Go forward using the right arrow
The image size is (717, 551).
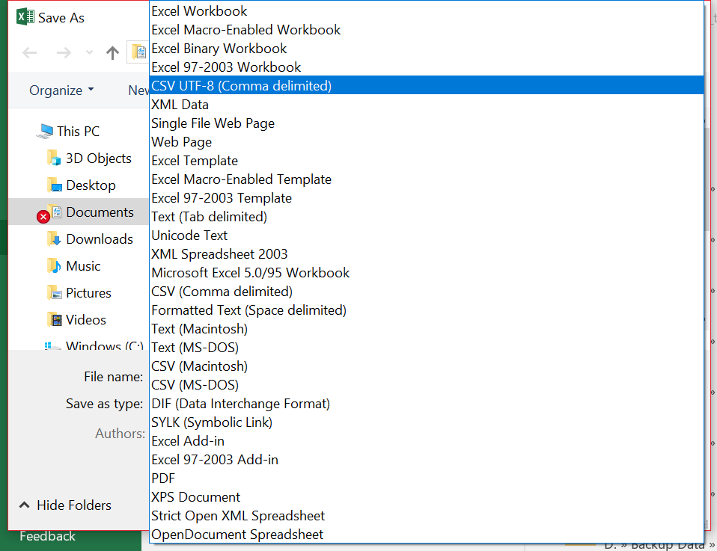click(64, 52)
